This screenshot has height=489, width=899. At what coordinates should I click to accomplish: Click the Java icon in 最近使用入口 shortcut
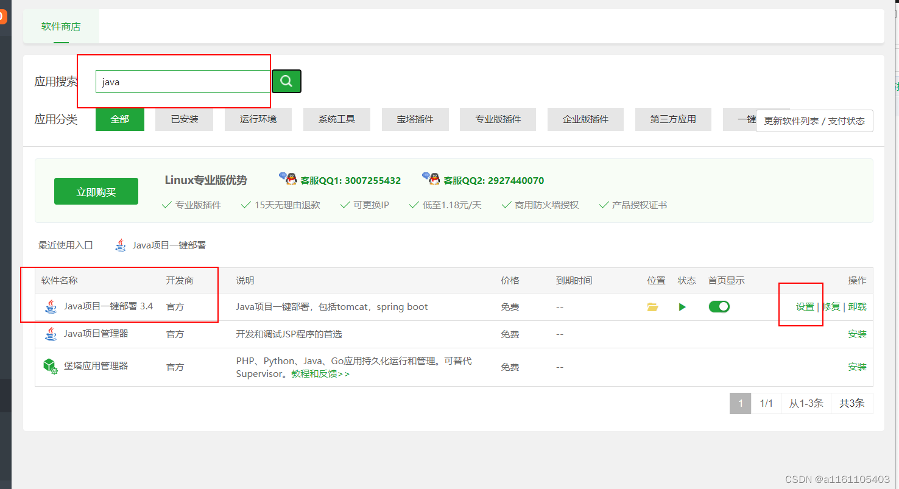pyautogui.click(x=121, y=245)
